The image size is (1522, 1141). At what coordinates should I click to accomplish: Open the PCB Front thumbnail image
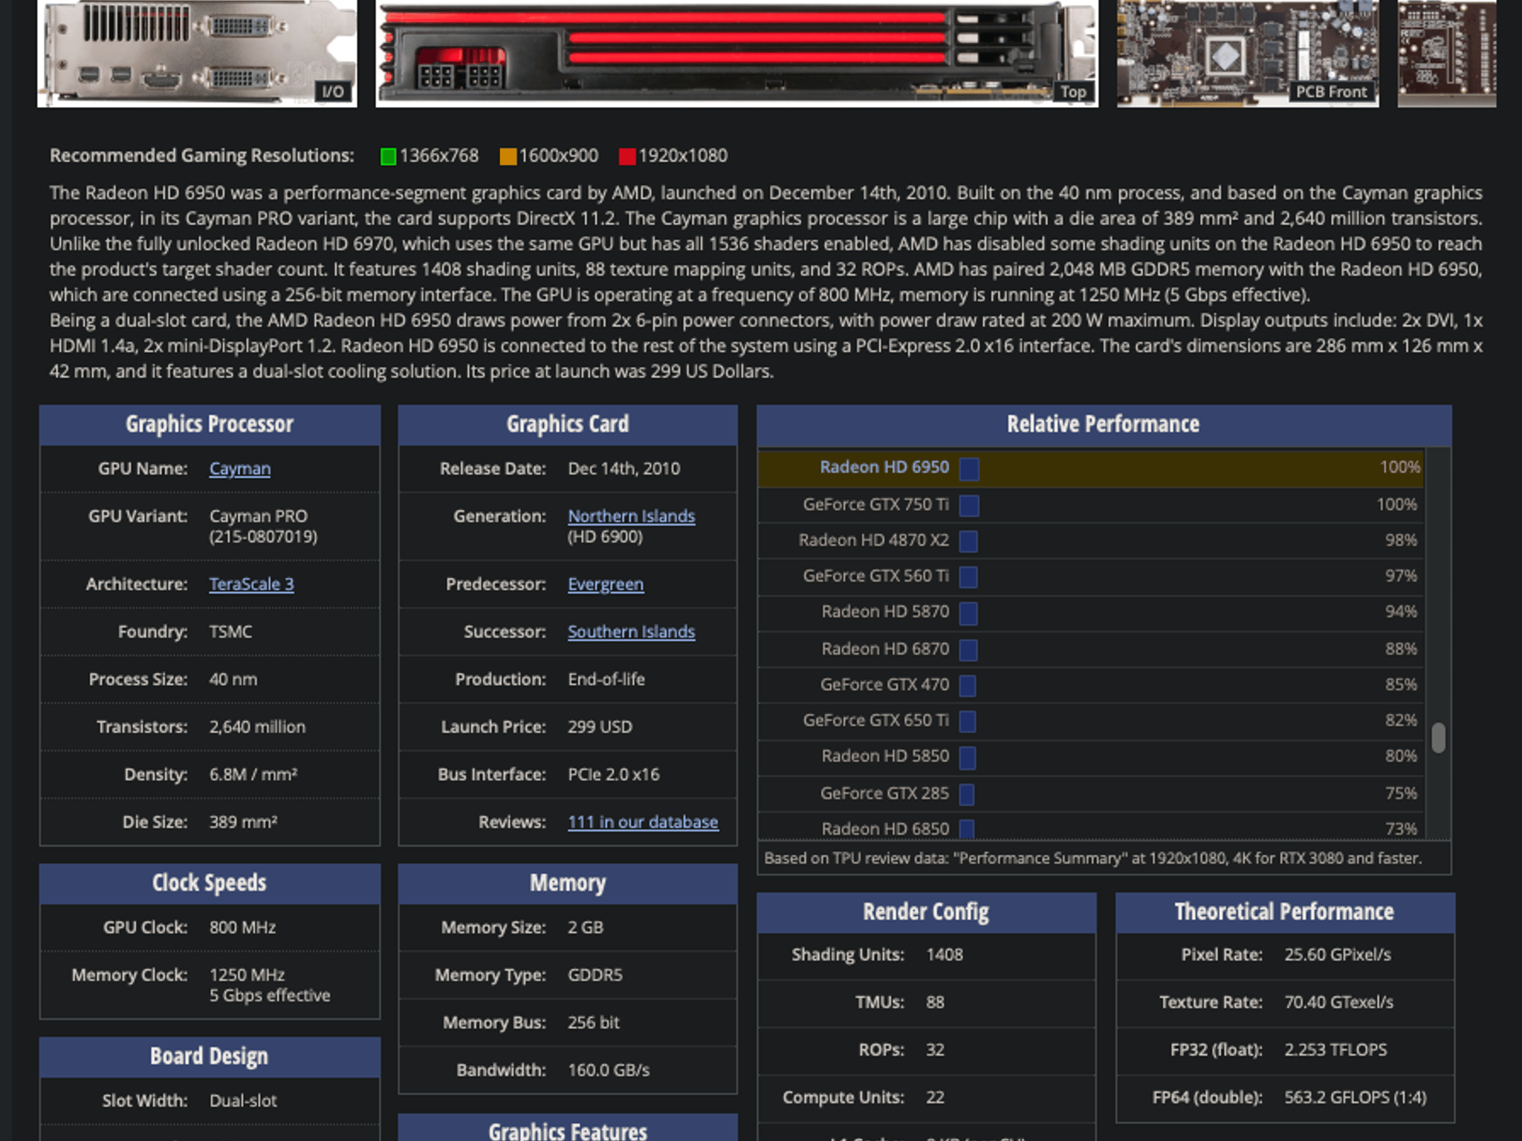pyautogui.click(x=1248, y=53)
